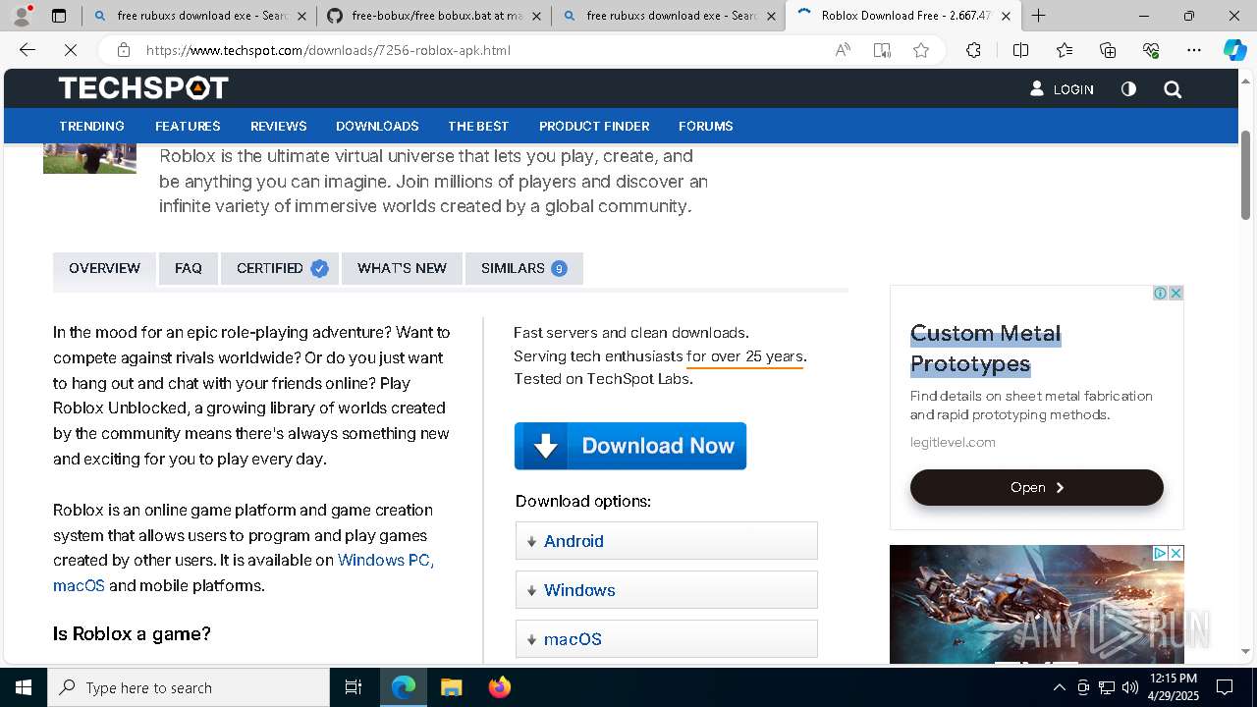Open the AdChoices info icon on Custom Metal ad
Viewport: 1257px width, 707px height.
[x=1160, y=293]
